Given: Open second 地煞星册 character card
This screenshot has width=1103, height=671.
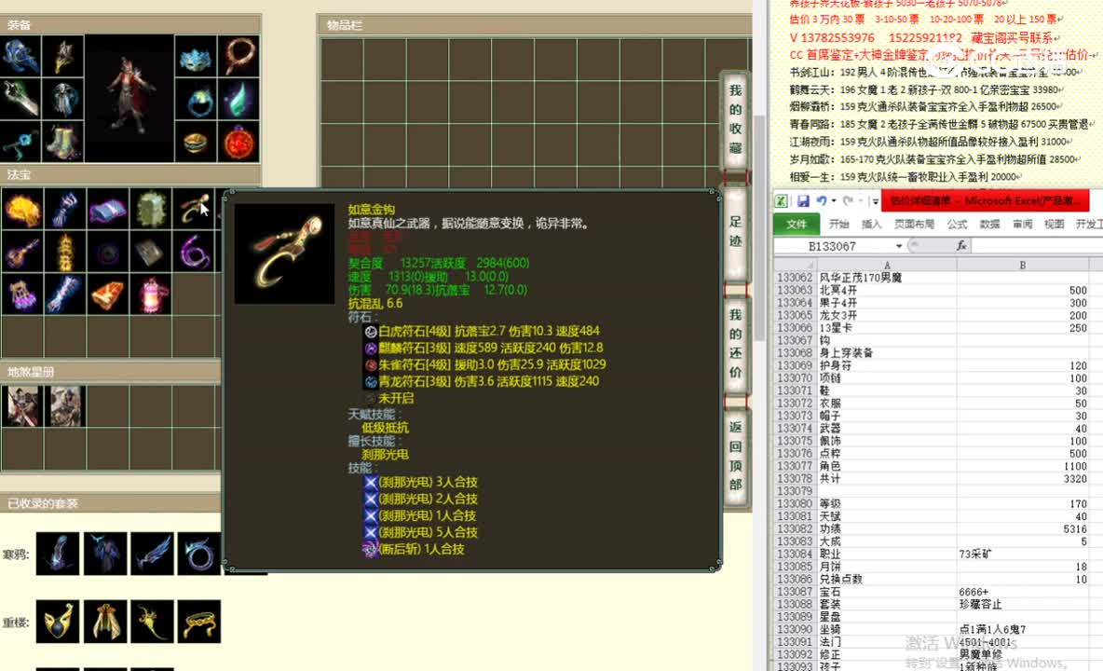Looking at the screenshot, I should (64, 405).
